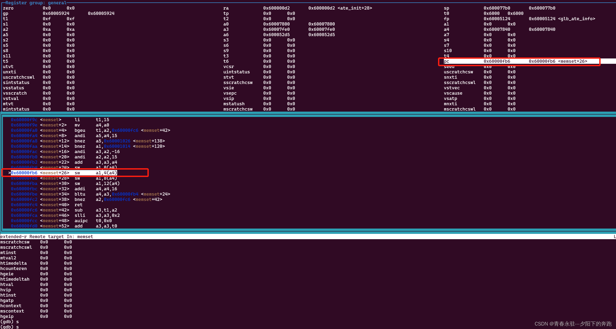616x329 pixels.
Task: Click the mscontext row in command output
Action: (12, 311)
